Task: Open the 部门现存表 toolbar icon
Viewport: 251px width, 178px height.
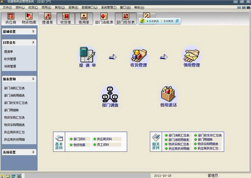Action: click(126, 19)
